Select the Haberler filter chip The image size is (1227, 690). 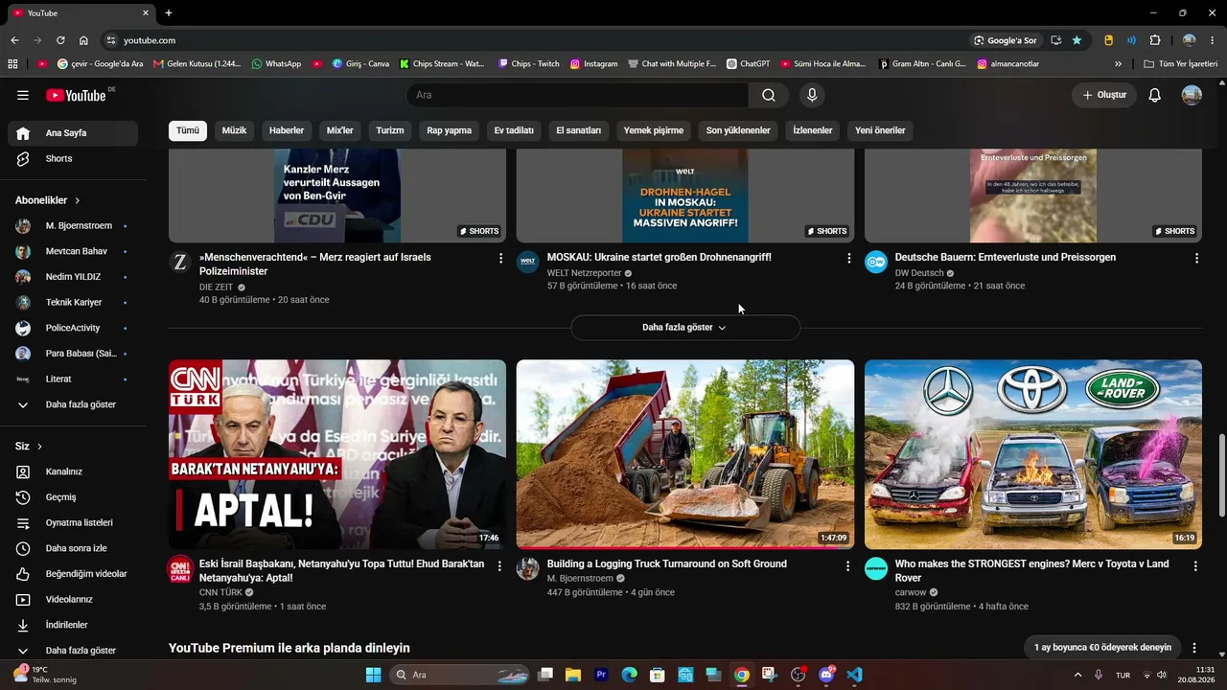pyautogui.click(x=287, y=130)
